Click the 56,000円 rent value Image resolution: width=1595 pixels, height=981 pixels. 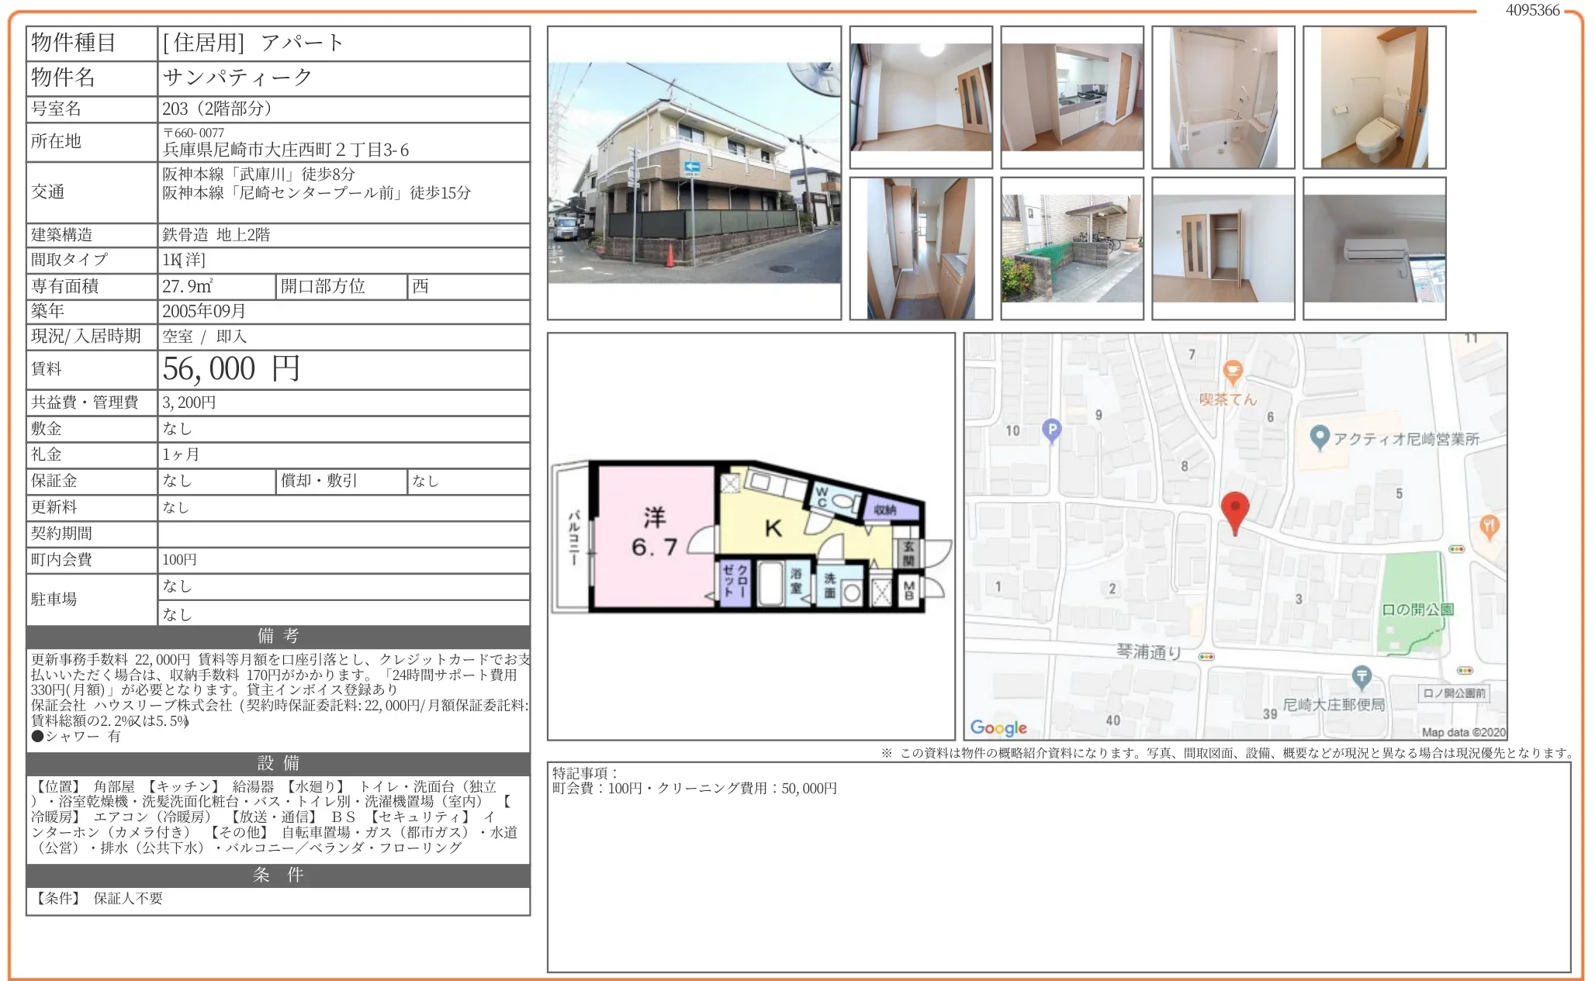pos(231,369)
